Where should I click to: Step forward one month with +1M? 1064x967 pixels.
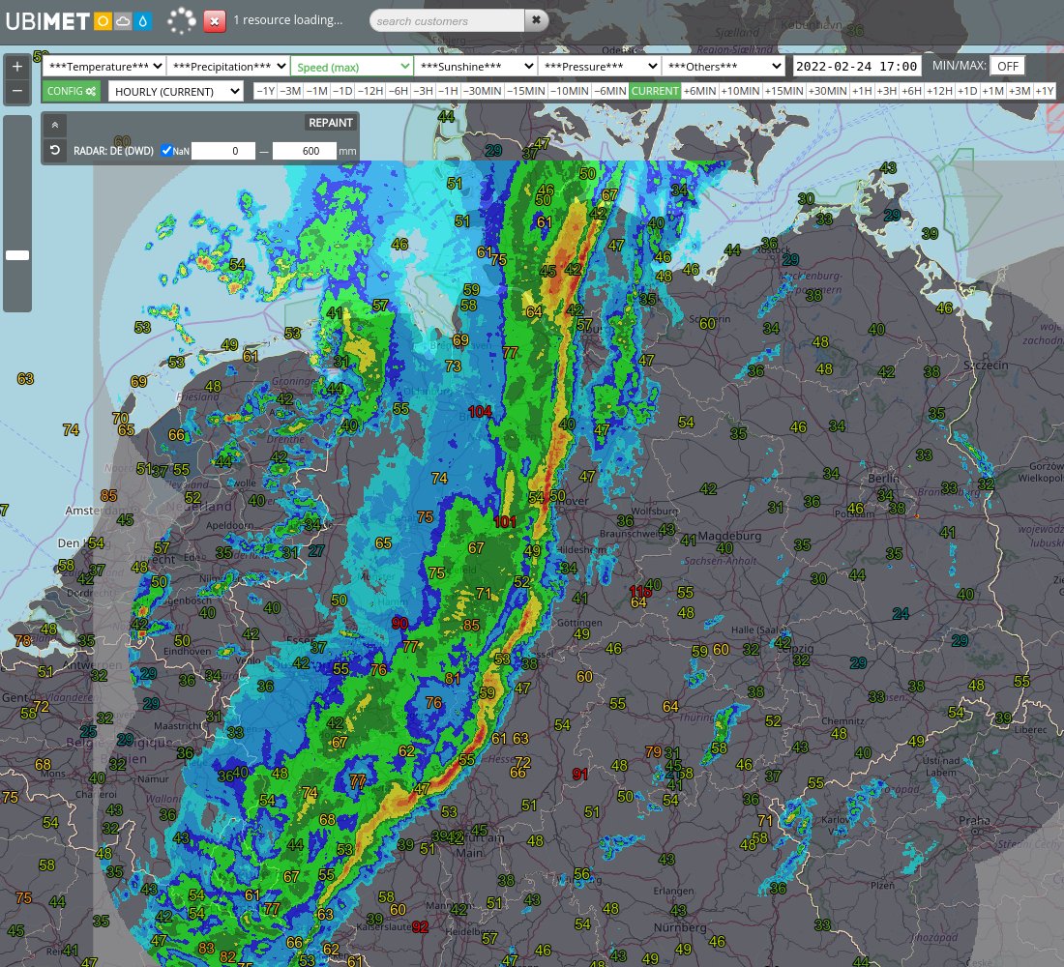click(x=992, y=91)
